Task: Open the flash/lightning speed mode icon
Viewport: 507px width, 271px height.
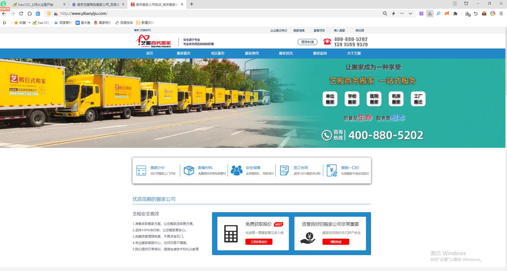Action: click(393, 14)
